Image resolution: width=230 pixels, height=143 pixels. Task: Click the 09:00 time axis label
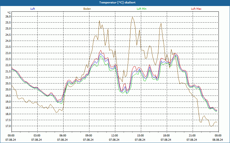tap(89, 136)
